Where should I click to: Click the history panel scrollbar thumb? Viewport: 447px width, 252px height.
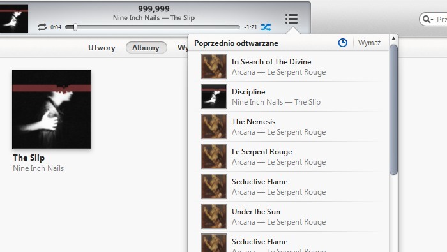tap(394, 110)
